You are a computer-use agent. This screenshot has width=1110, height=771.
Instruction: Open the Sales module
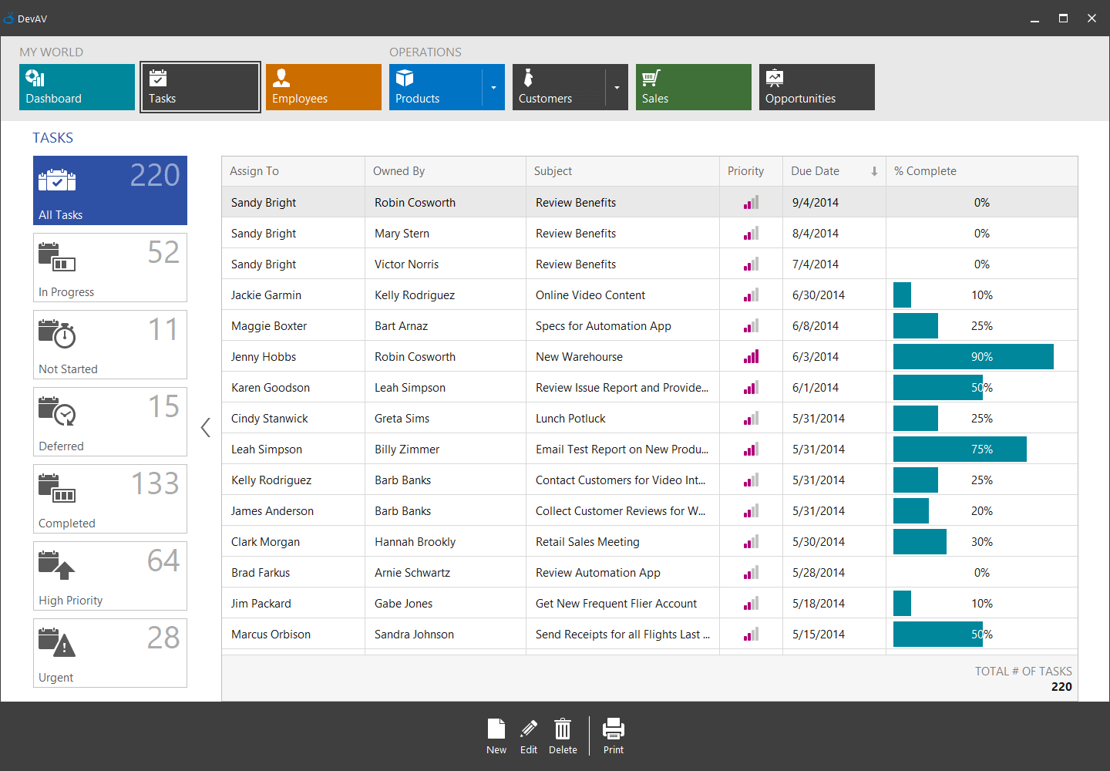(x=693, y=87)
